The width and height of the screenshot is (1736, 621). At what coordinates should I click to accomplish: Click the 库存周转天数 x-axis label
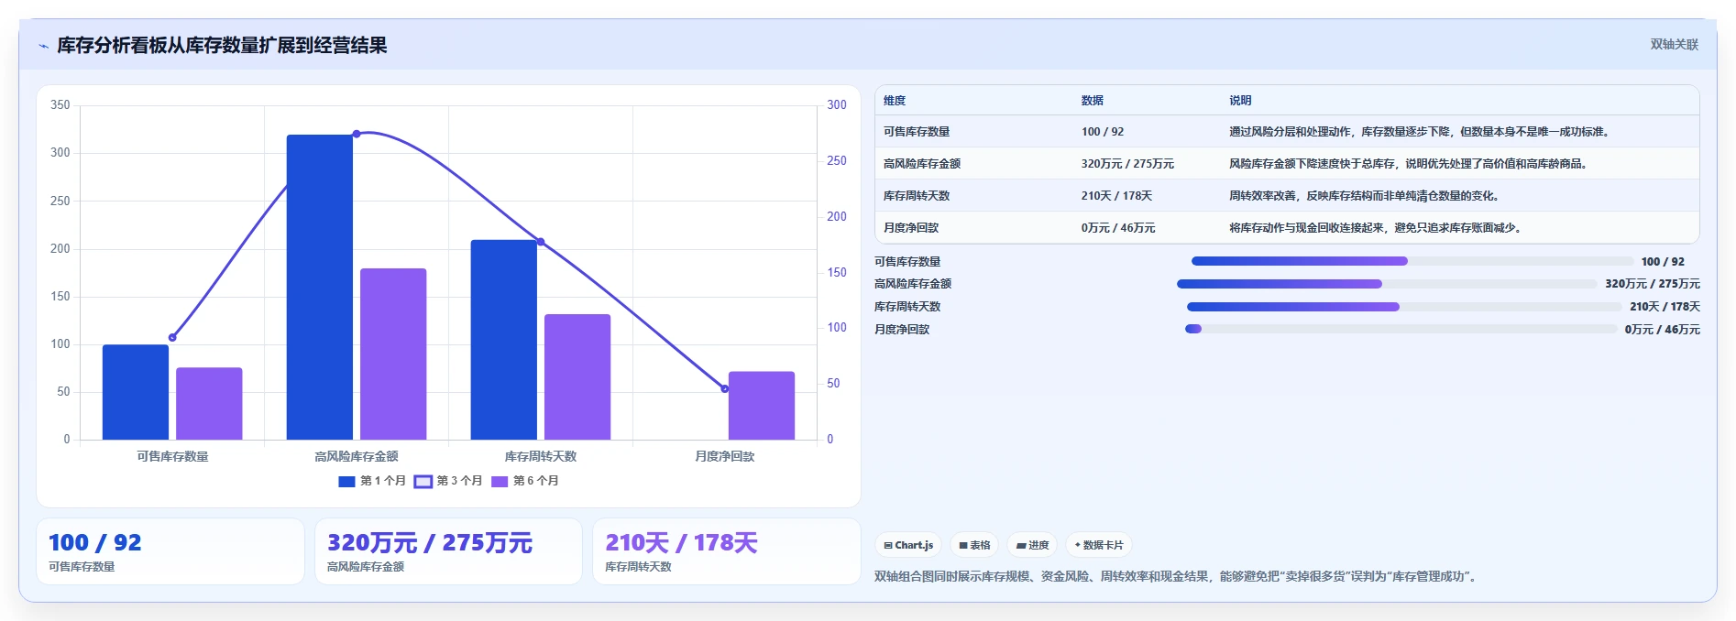(541, 456)
